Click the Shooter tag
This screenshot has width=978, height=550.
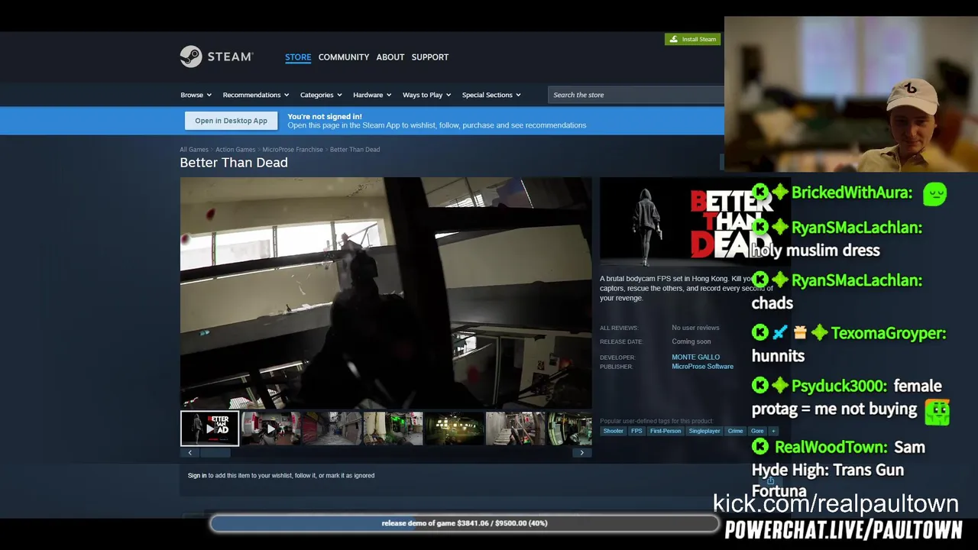pyautogui.click(x=613, y=431)
